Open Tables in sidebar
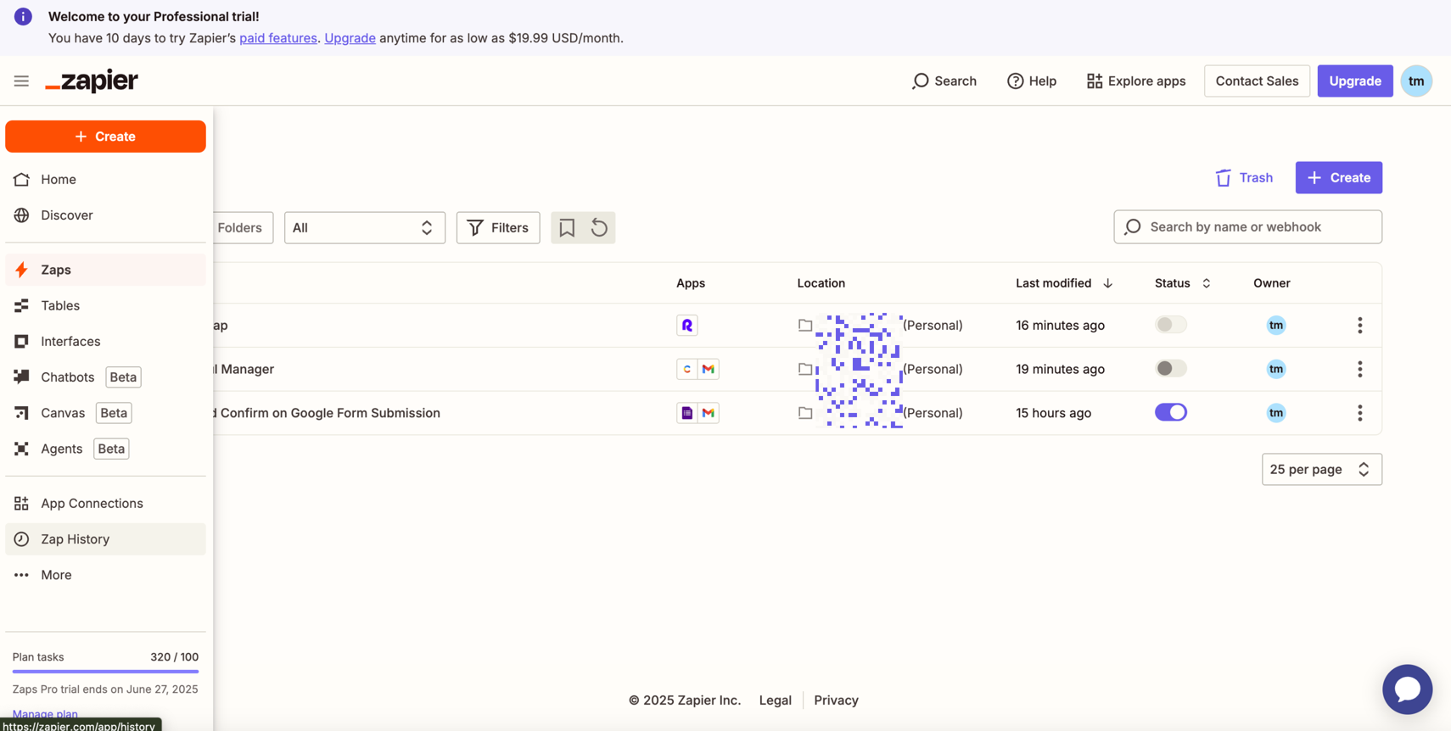The height and width of the screenshot is (731, 1451). [x=105, y=305]
